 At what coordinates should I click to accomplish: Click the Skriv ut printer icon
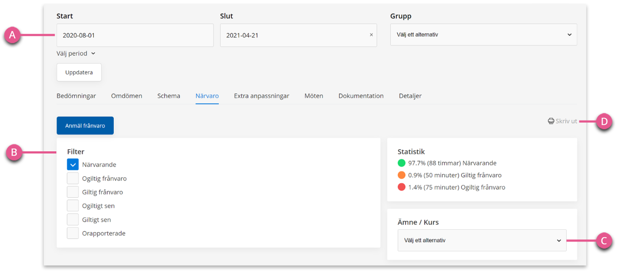point(551,121)
